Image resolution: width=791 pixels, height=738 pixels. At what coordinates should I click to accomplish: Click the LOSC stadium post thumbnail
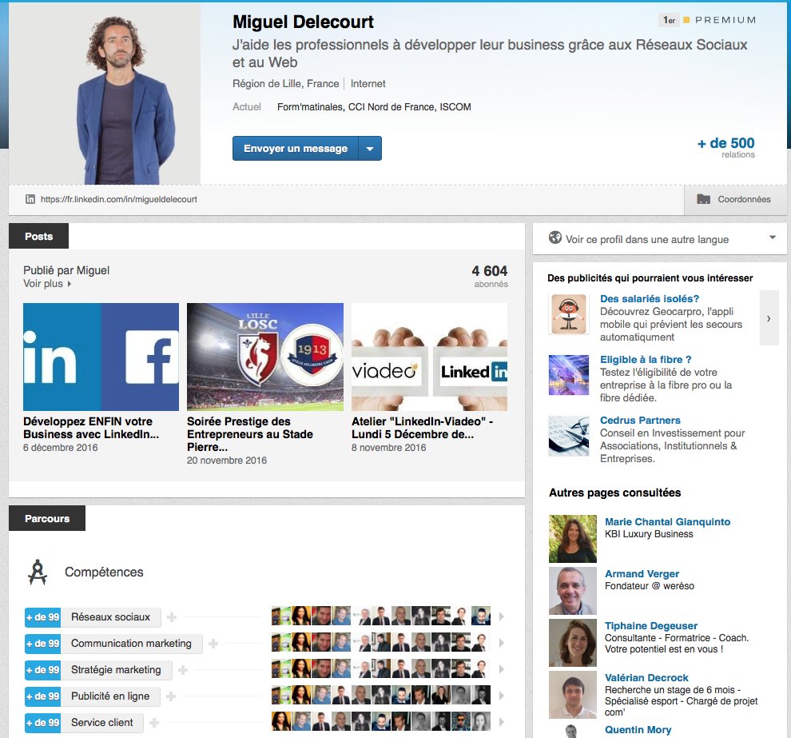265,357
